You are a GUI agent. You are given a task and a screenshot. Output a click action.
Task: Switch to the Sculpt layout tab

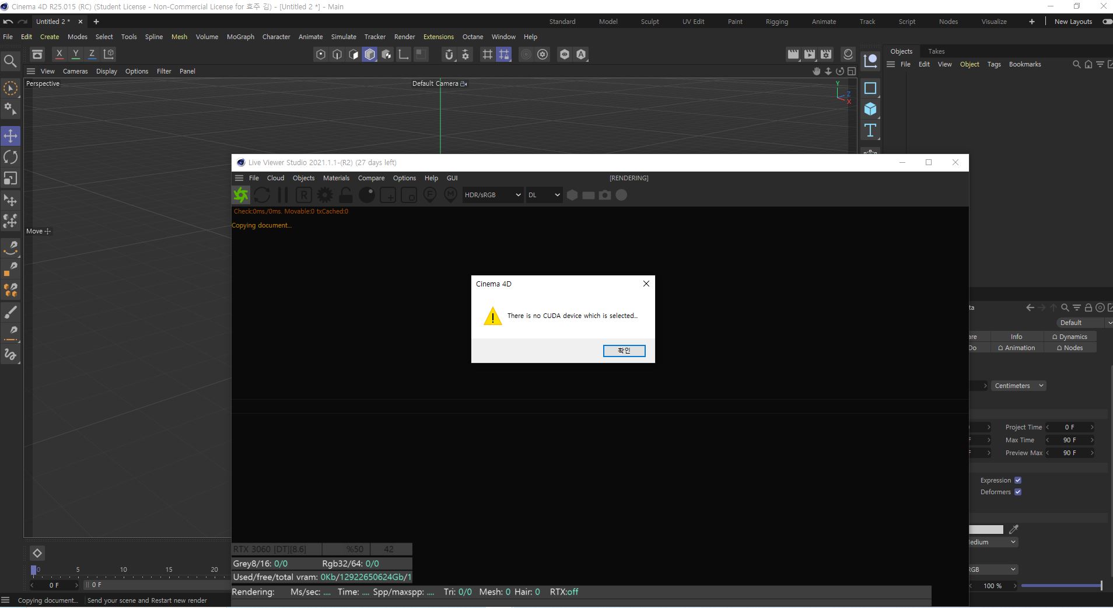650,22
